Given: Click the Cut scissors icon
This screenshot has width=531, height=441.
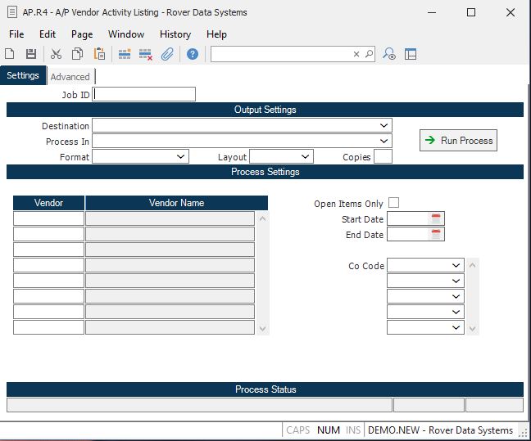Looking at the screenshot, I should point(56,54).
